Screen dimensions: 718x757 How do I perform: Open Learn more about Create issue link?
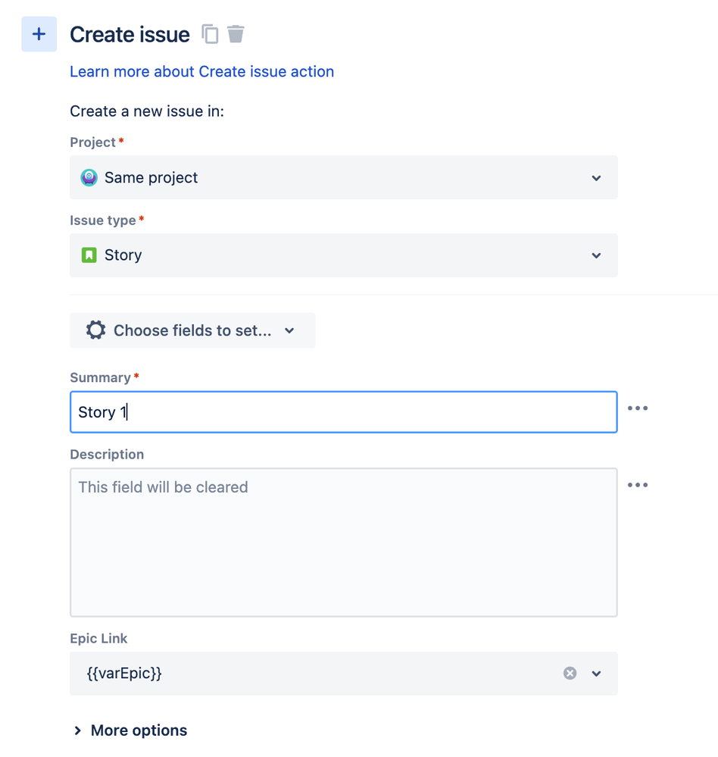(201, 72)
